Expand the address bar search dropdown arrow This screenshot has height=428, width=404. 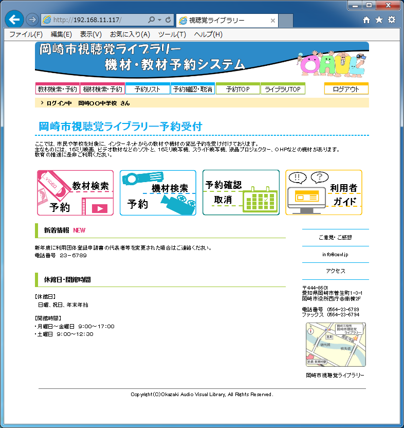coord(159,20)
